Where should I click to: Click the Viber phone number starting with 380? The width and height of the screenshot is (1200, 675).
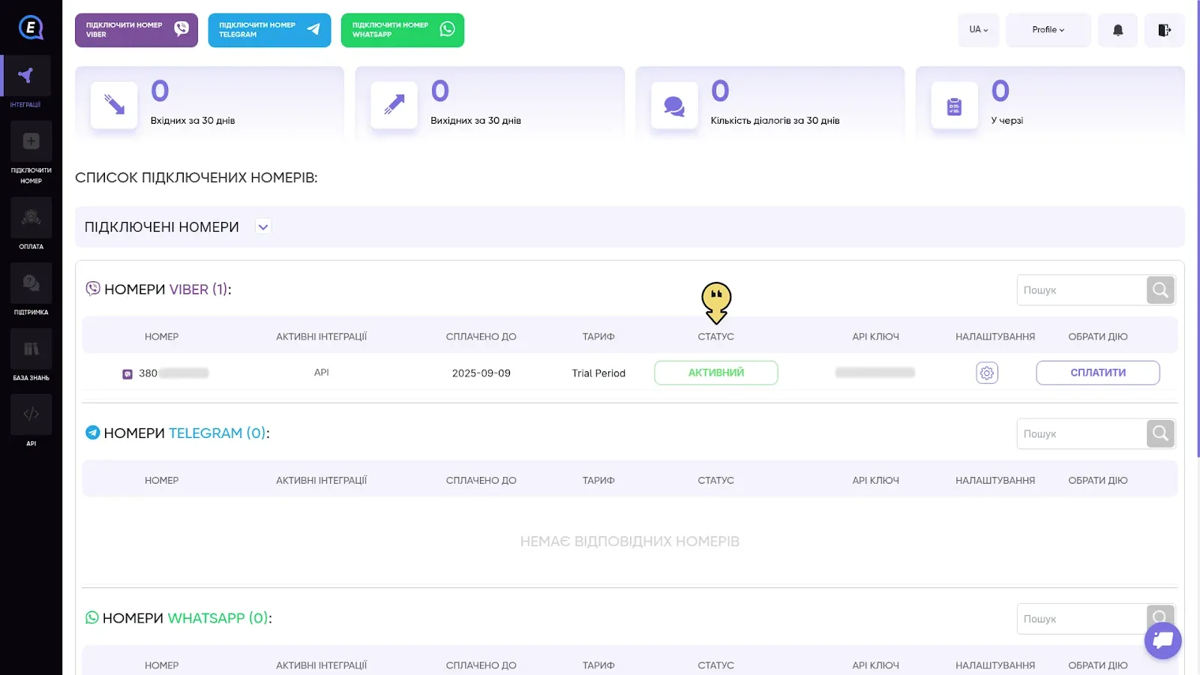coord(173,373)
